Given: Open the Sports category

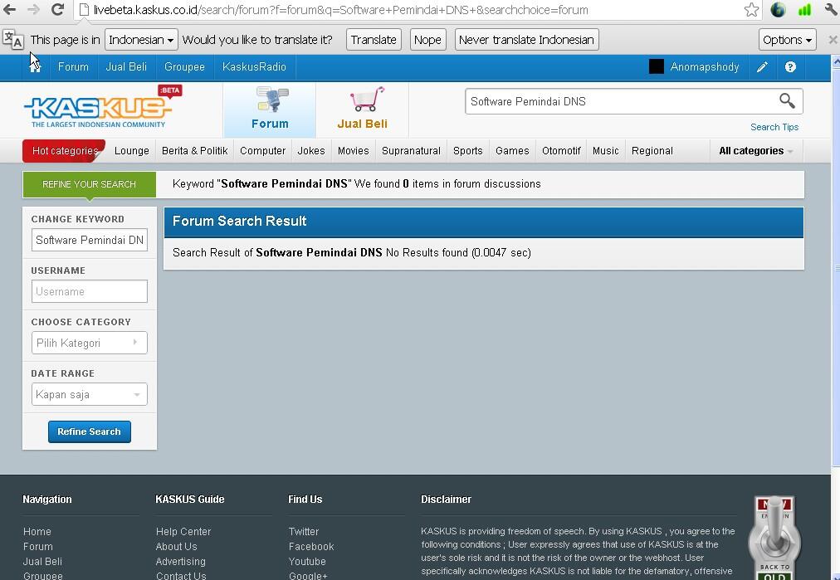Looking at the screenshot, I should tap(467, 151).
